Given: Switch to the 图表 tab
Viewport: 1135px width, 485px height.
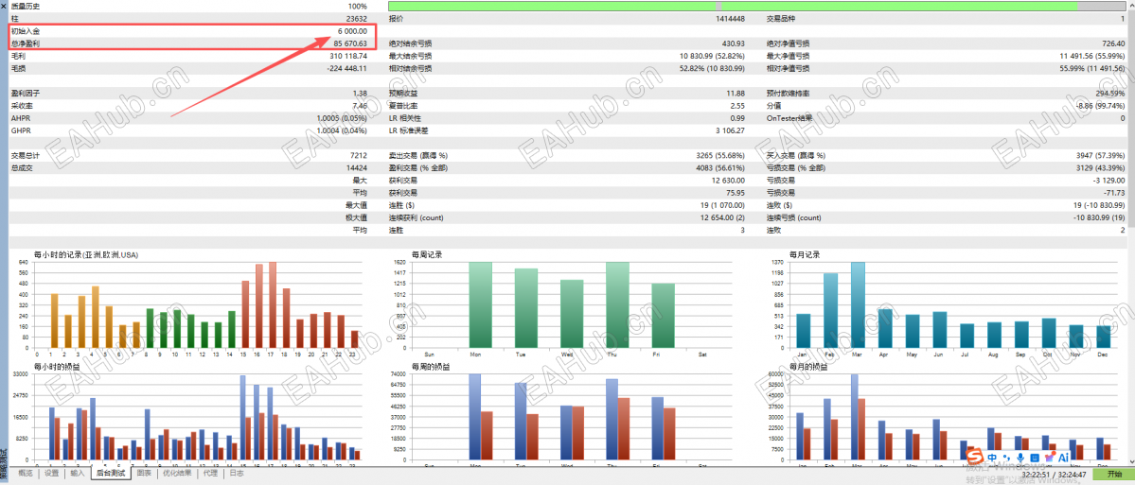Looking at the screenshot, I should [x=144, y=474].
